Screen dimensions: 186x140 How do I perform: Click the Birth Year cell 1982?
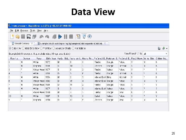[x=51, y=81]
